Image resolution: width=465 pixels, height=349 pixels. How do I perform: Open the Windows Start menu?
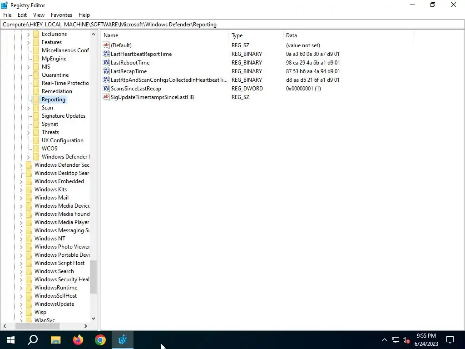(x=11, y=340)
